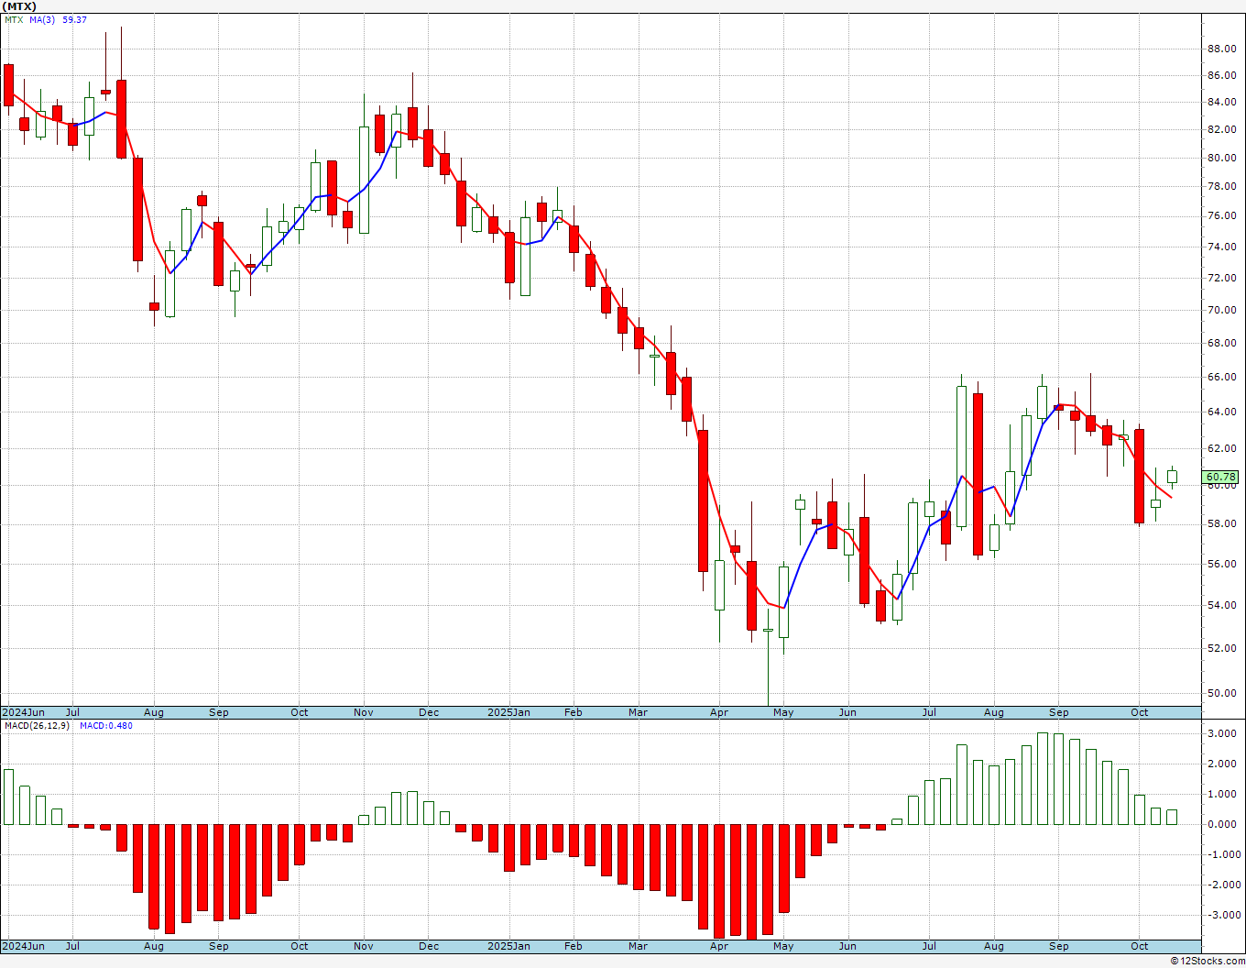Viewport: 1246px width, 968px height.
Task: Click the MA(3) indicator label
Action: (42, 19)
